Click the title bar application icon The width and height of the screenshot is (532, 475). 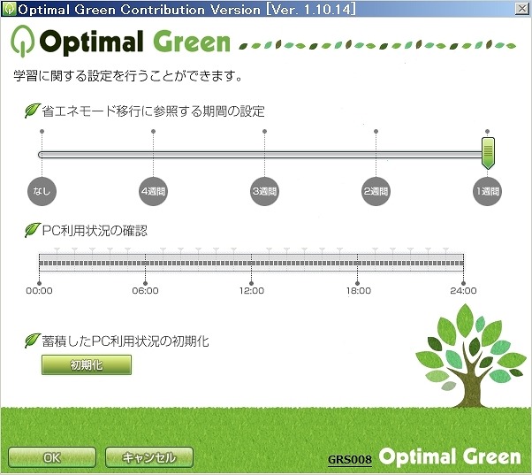click(x=9, y=9)
